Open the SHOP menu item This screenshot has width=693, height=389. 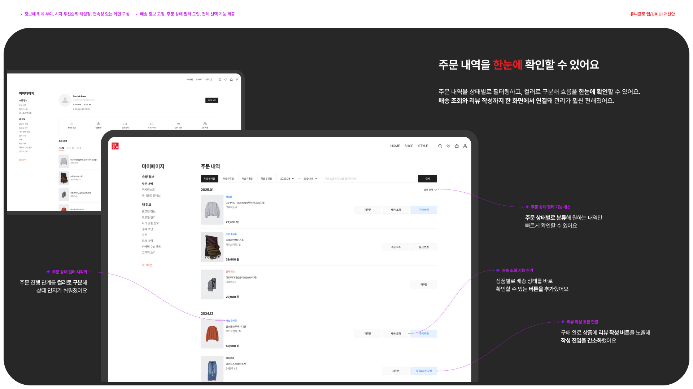tap(409, 146)
